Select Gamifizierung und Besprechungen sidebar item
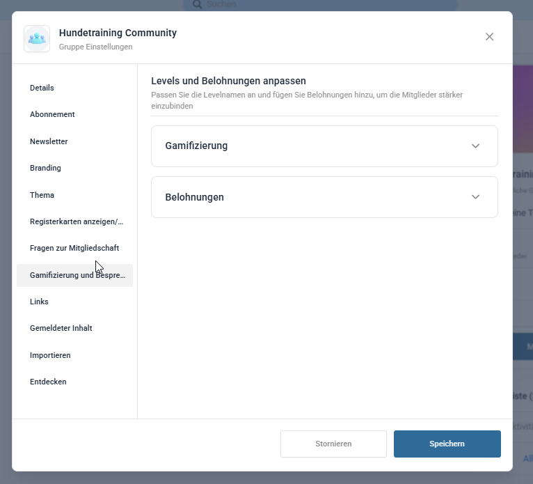Image resolution: width=533 pixels, height=484 pixels. tap(75, 276)
